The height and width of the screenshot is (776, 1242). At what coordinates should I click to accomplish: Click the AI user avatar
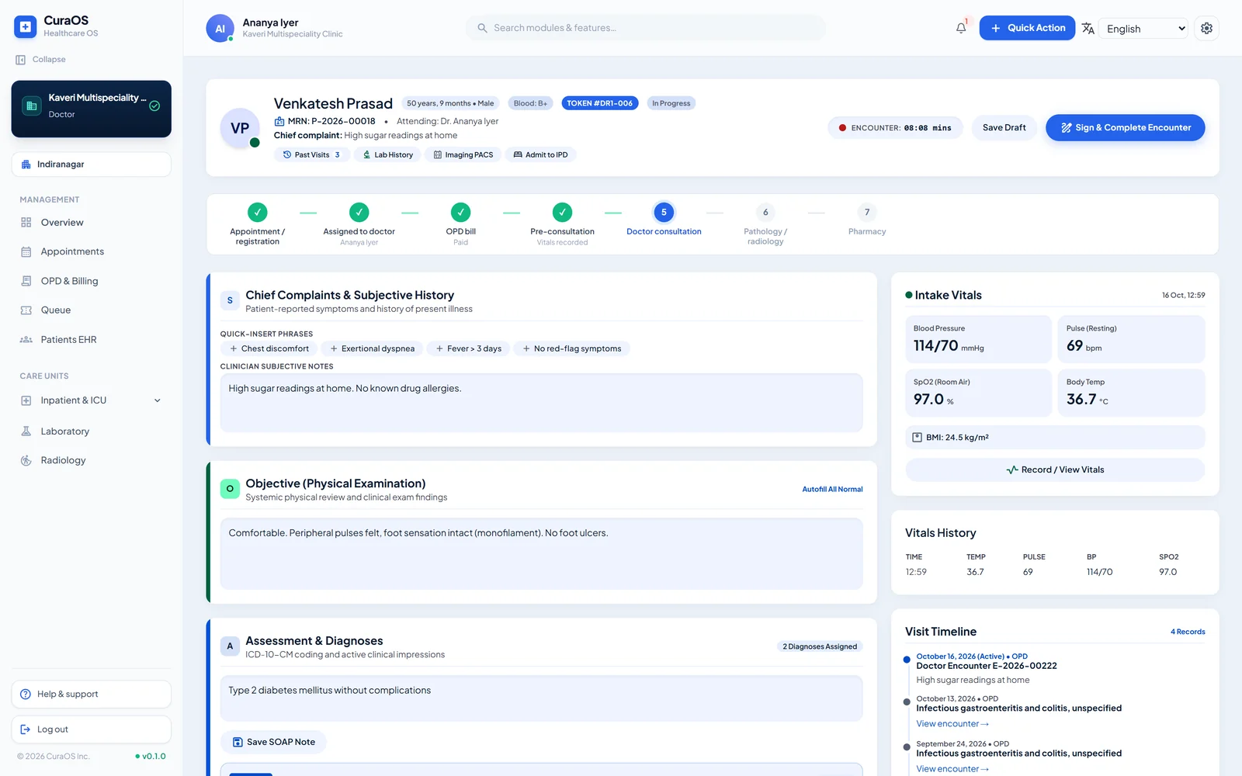(x=220, y=28)
